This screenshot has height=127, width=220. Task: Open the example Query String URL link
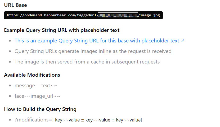(97, 41)
